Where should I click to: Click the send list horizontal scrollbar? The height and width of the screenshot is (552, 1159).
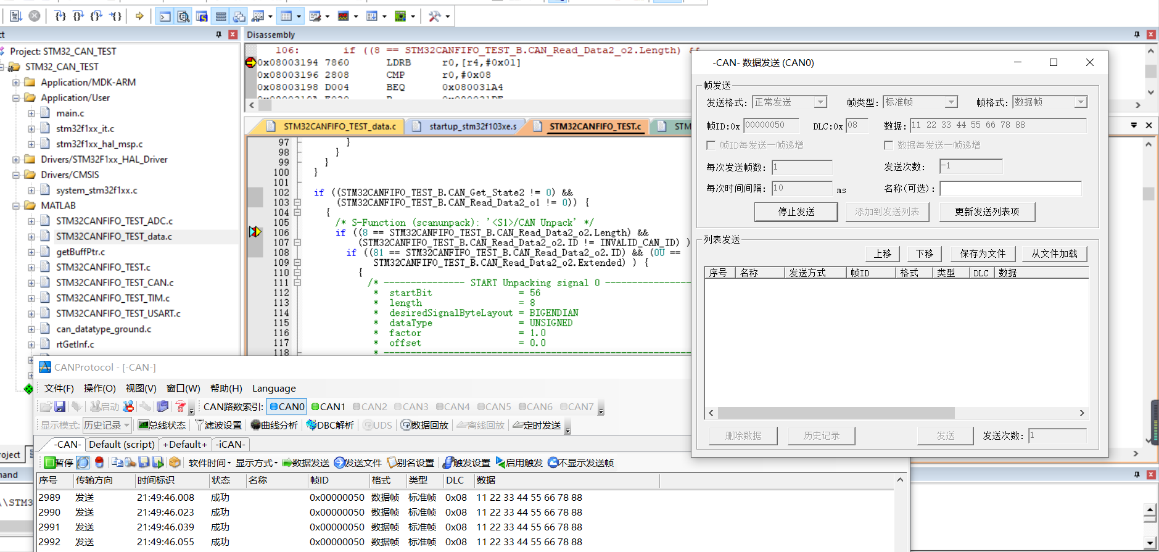[836, 413]
